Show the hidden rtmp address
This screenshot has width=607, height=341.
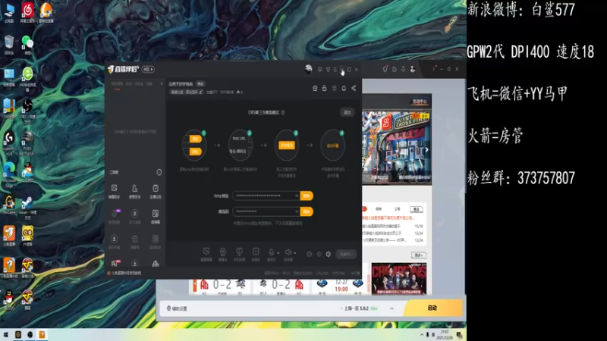[x=297, y=196]
